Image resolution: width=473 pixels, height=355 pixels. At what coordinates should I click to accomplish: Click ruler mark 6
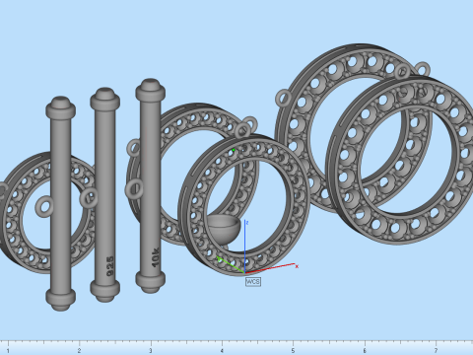tap(365, 351)
